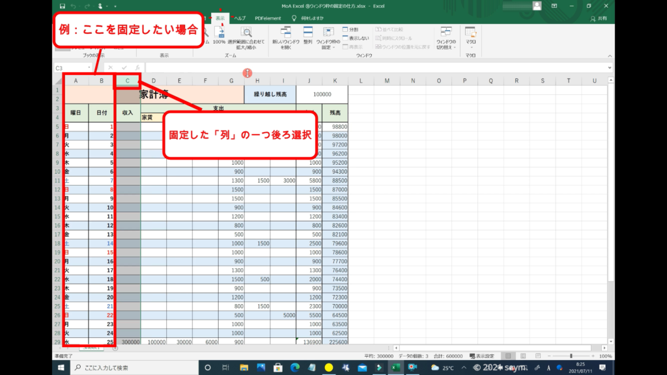Click the Name Box showing C3

coord(72,68)
